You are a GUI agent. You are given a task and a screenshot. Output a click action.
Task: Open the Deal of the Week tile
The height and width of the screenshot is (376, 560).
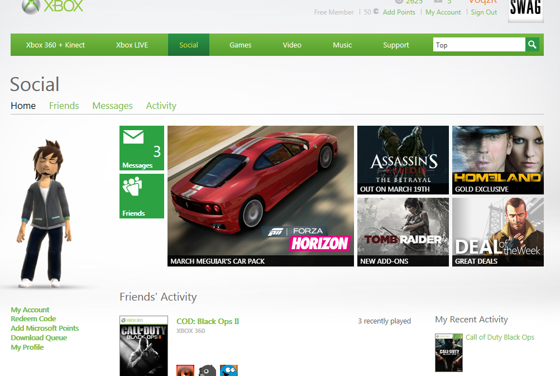[x=498, y=232]
